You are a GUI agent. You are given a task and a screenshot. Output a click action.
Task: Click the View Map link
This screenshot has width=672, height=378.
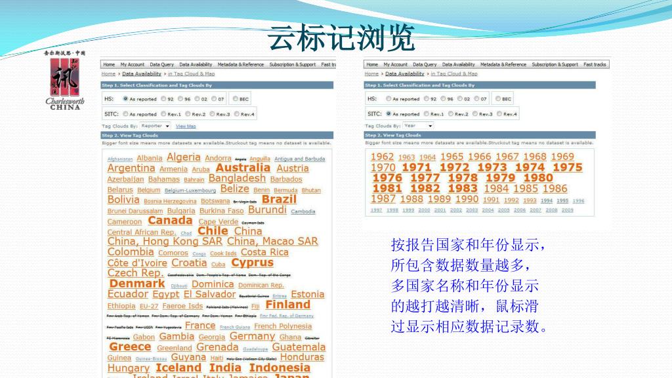(186, 126)
